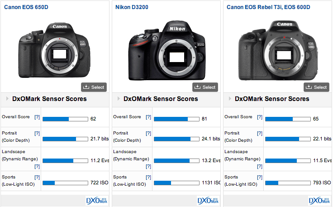Click the 62 overall score value

93,119
